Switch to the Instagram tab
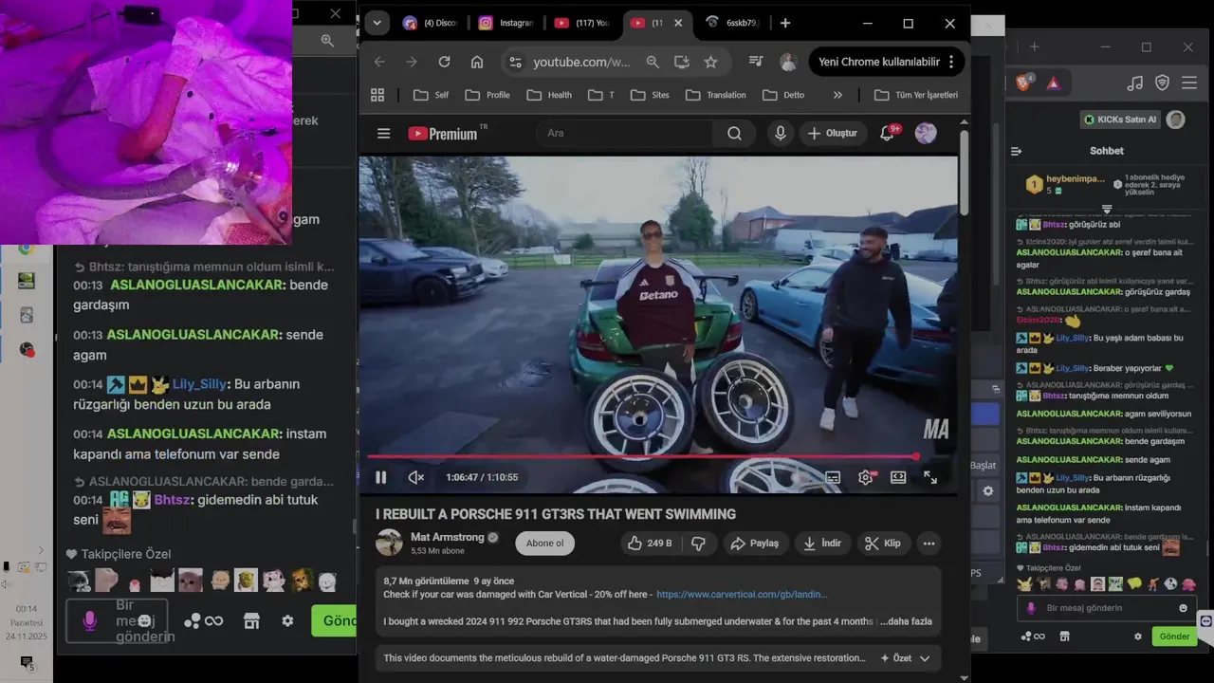This screenshot has height=683, width=1214. click(x=506, y=23)
